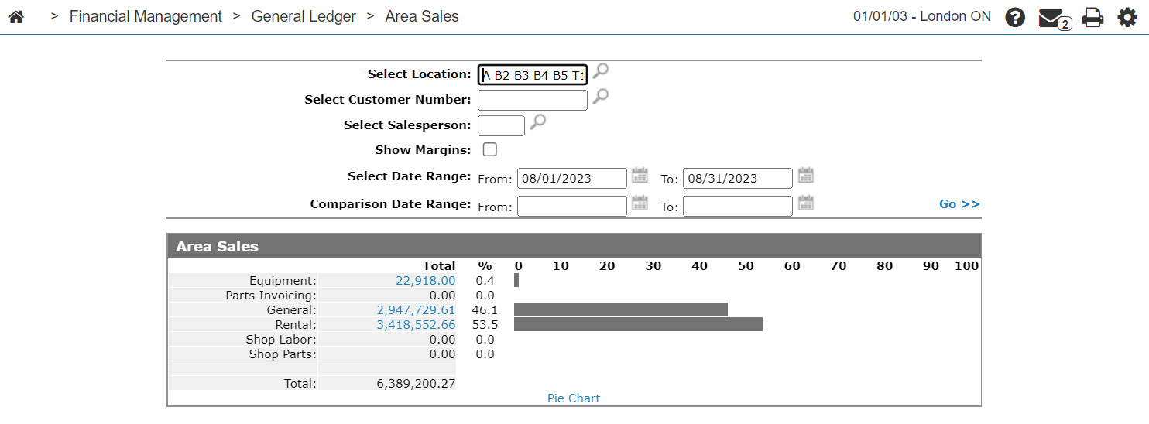Click the General row label
1149x424 pixels.
292,309
